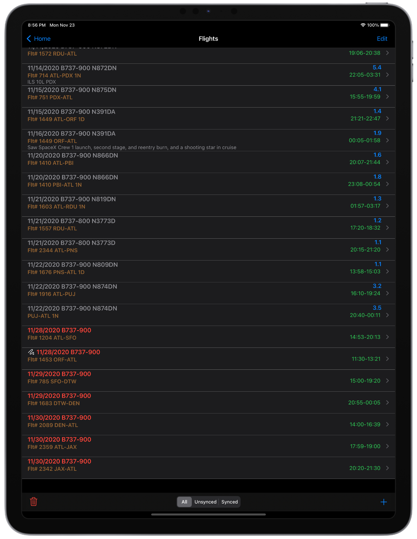The image size is (417, 539).
Task: Open the PUJ-ATL 1N flight entry
Action: pyautogui.click(x=208, y=315)
